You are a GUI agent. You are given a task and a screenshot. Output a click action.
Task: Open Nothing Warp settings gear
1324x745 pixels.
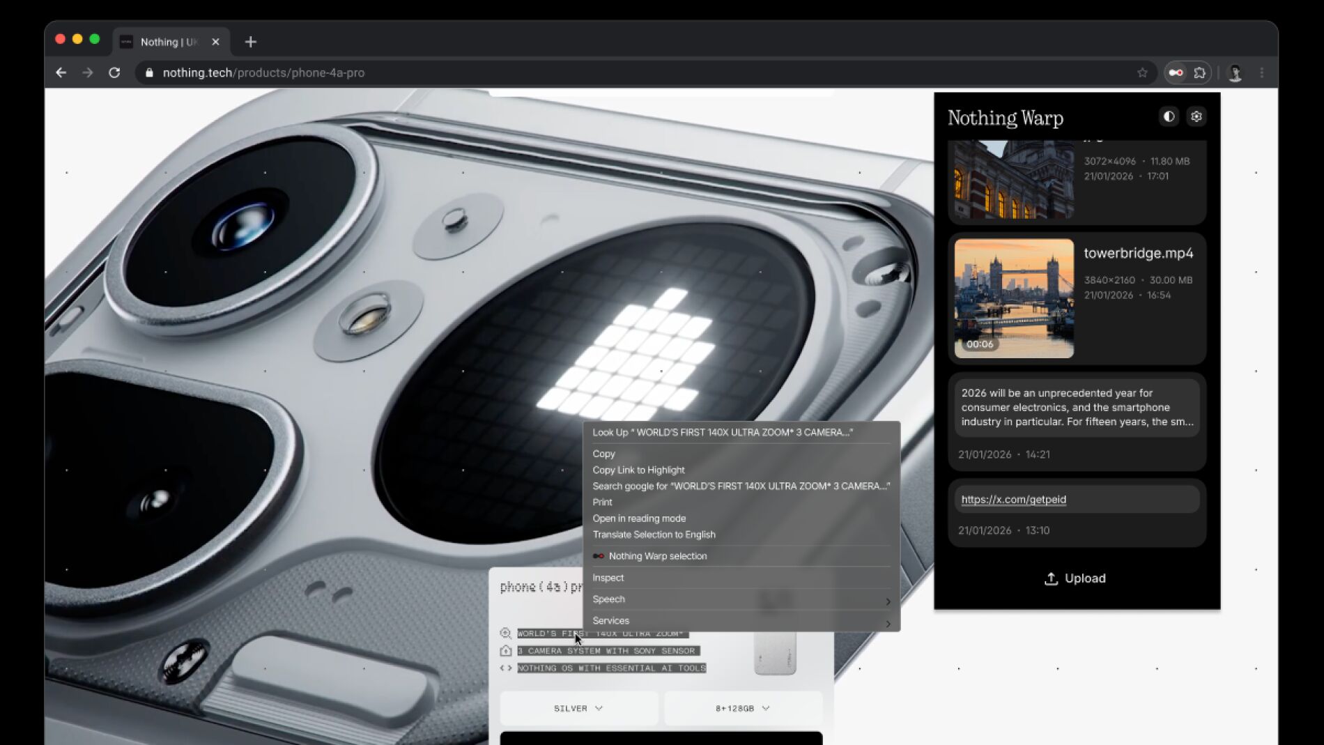pyautogui.click(x=1196, y=116)
